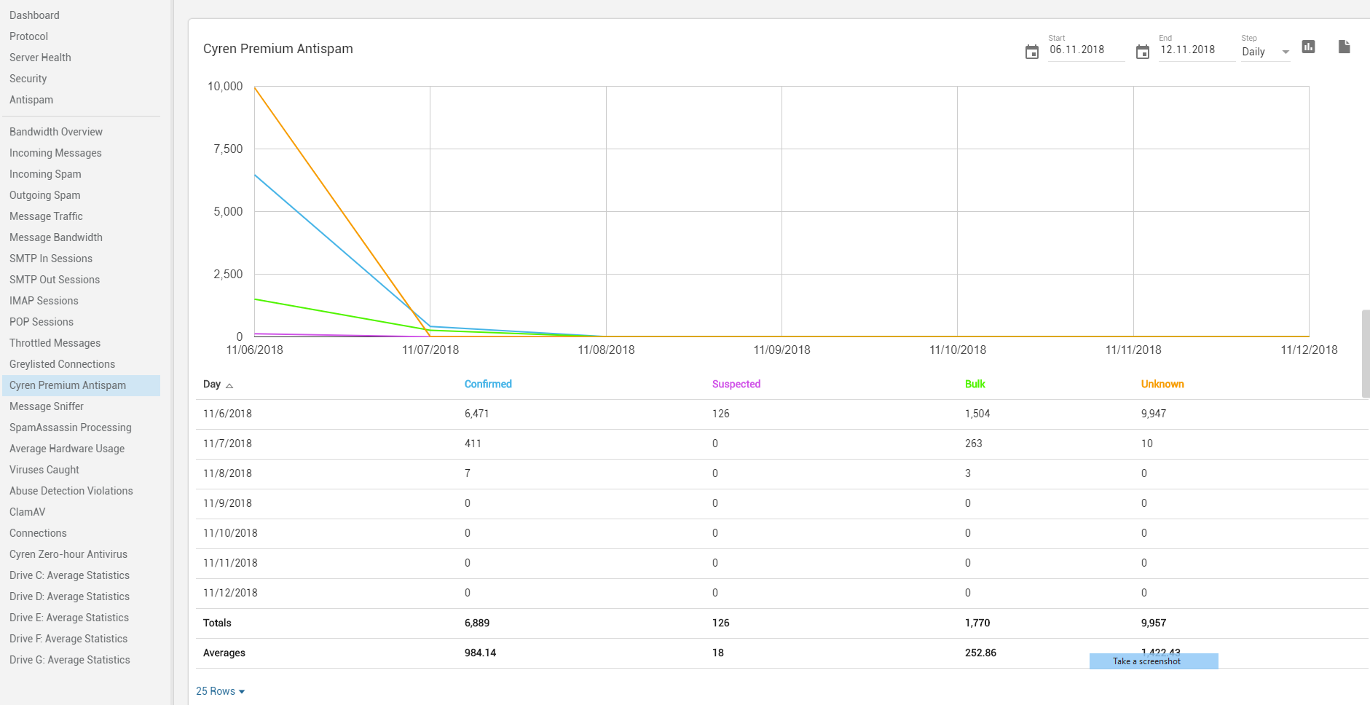Image resolution: width=1370 pixels, height=705 pixels.
Task: Go to the Server Health section
Action: tap(40, 58)
